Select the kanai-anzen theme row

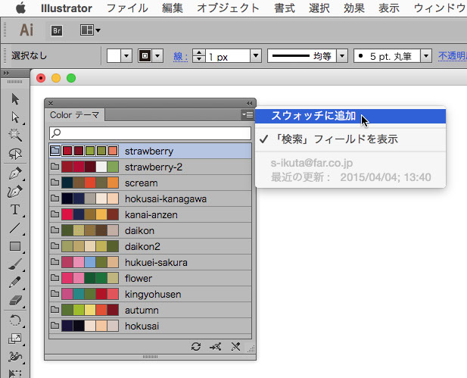tap(150, 214)
